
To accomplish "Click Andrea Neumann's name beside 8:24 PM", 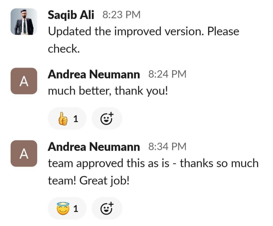I will click(x=94, y=75).
